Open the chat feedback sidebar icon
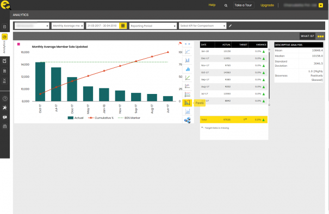 coord(4,117)
